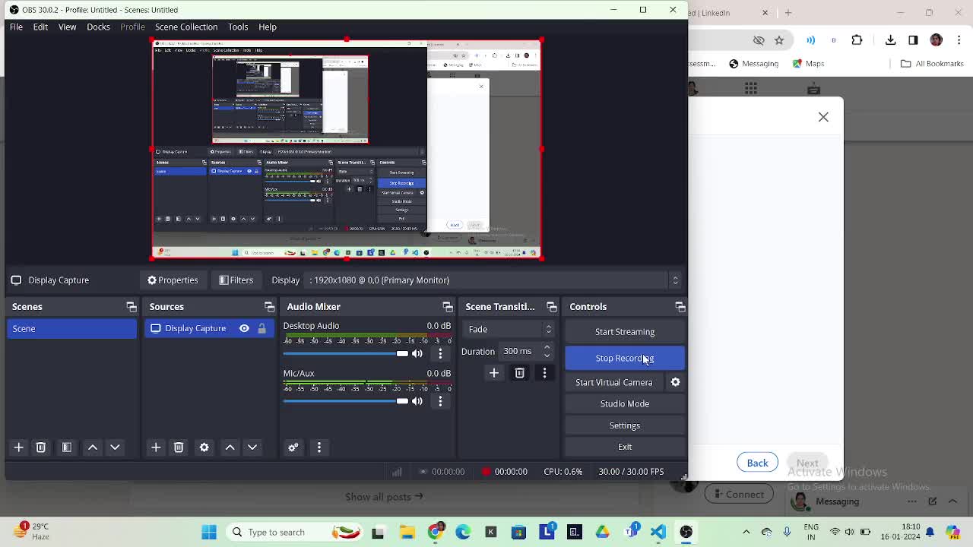Open source Filters button
Screen dimensions: 973x547
click(236, 280)
